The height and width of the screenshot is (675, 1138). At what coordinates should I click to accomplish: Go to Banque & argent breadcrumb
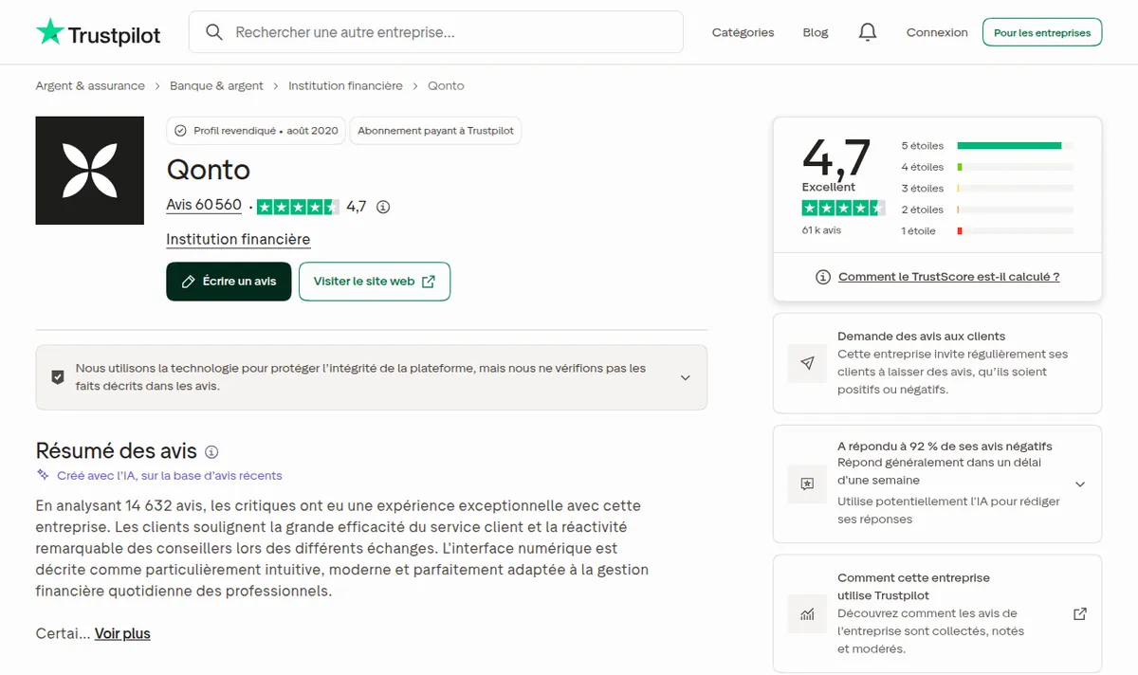pos(216,85)
